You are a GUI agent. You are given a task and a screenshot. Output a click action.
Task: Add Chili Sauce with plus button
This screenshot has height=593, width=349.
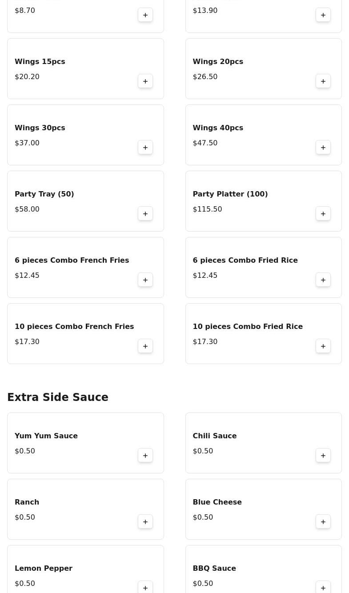point(323,456)
